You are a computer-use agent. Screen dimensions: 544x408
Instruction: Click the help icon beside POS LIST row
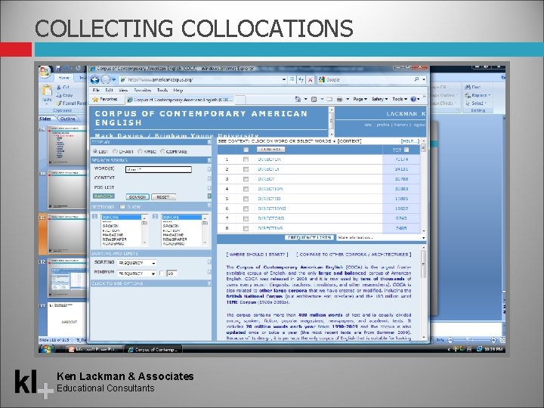[x=209, y=187]
